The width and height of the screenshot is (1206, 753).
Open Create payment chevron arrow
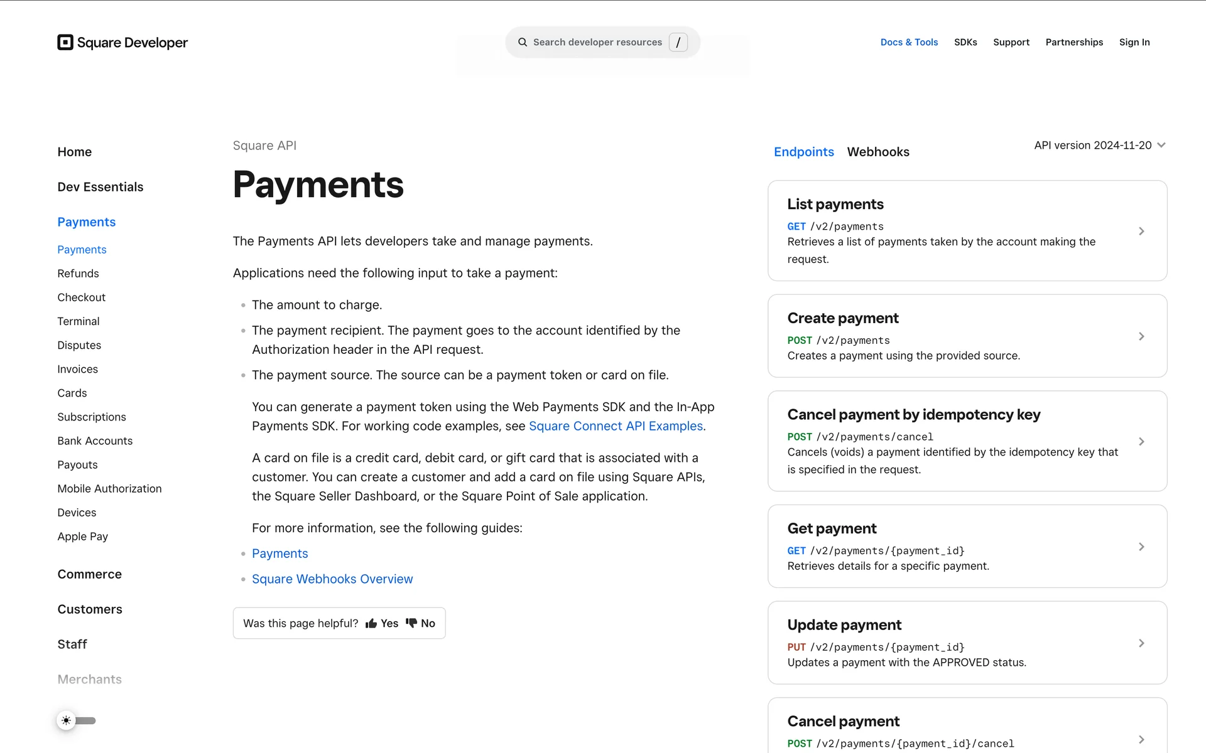coord(1141,336)
